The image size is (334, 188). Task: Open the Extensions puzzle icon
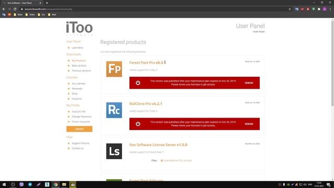(x=319, y=9)
